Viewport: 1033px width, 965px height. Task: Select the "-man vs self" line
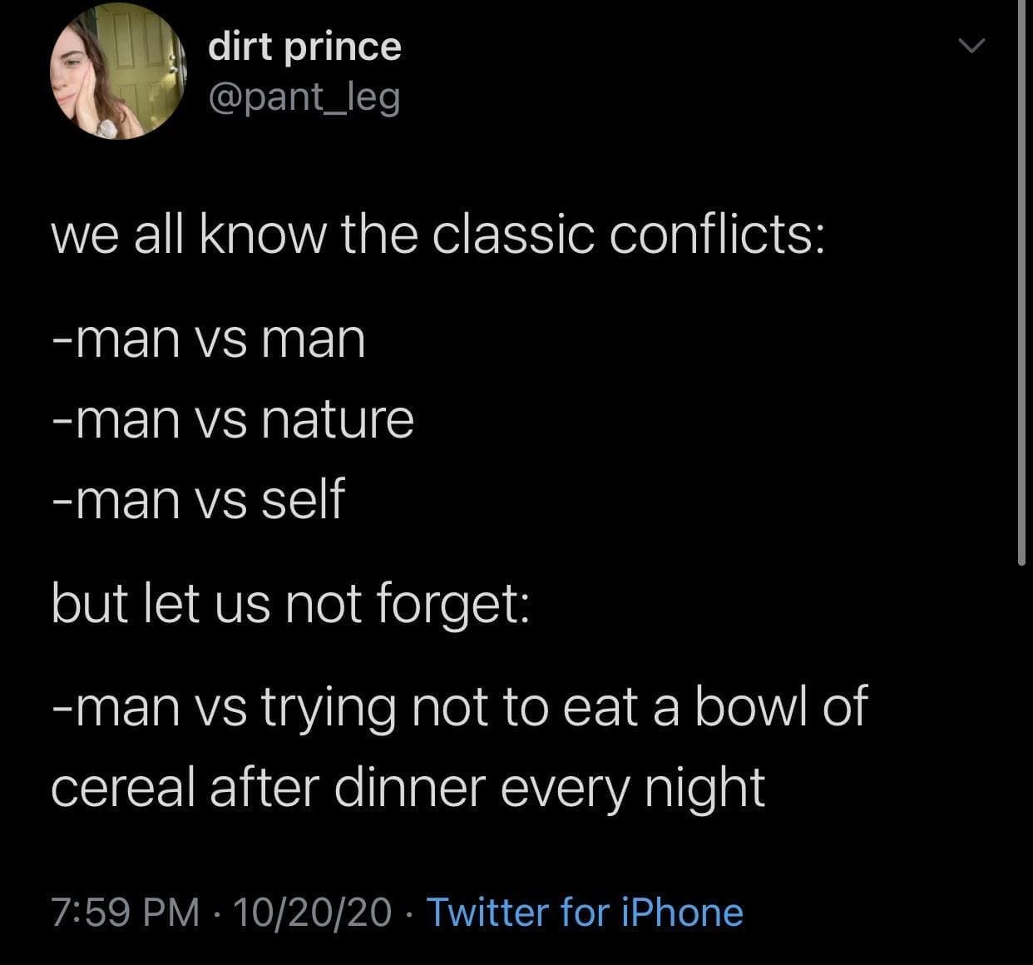click(x=198, y=499)
